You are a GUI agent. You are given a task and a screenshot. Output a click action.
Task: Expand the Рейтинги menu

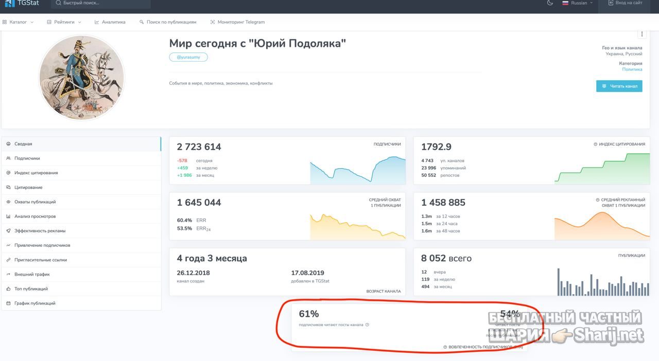click(64, 22)
